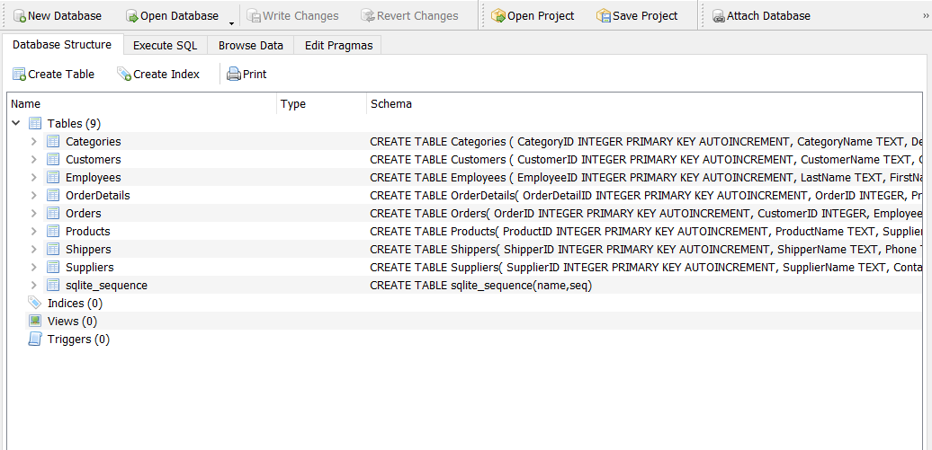Image resolution: width=932 pixels, height=450 pixels.
Task: Click the Print icon
Action: click(x=234, y=75)
